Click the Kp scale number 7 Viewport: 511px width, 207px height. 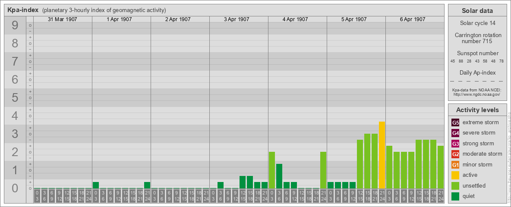point(15,62)
